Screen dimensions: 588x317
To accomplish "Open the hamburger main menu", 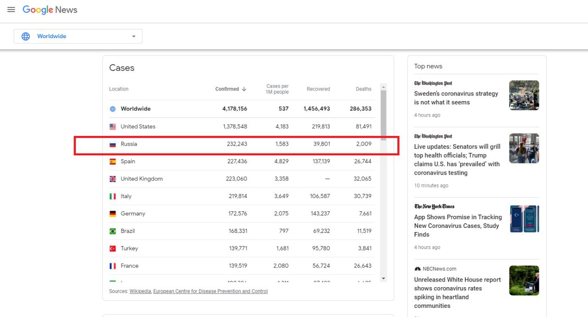I will (x=11, y=10).
